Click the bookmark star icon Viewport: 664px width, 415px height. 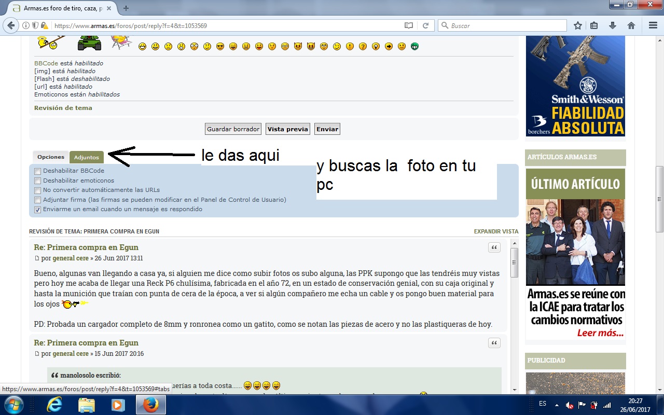click(578, 25)
